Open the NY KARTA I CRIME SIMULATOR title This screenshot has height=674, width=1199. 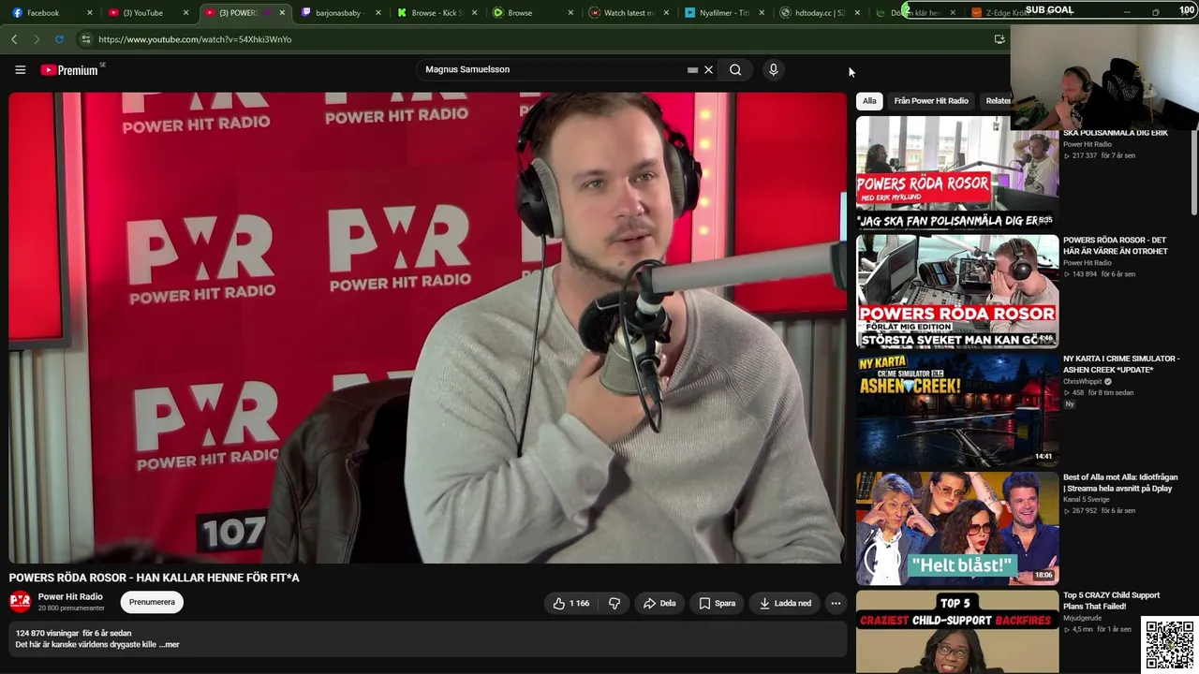pyautogui.click(x=1121, y=364)
